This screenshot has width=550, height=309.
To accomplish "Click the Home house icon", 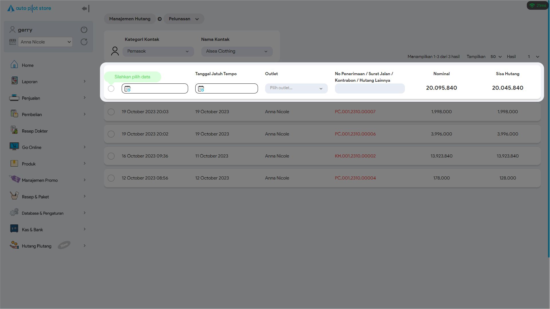I will 14,65.
